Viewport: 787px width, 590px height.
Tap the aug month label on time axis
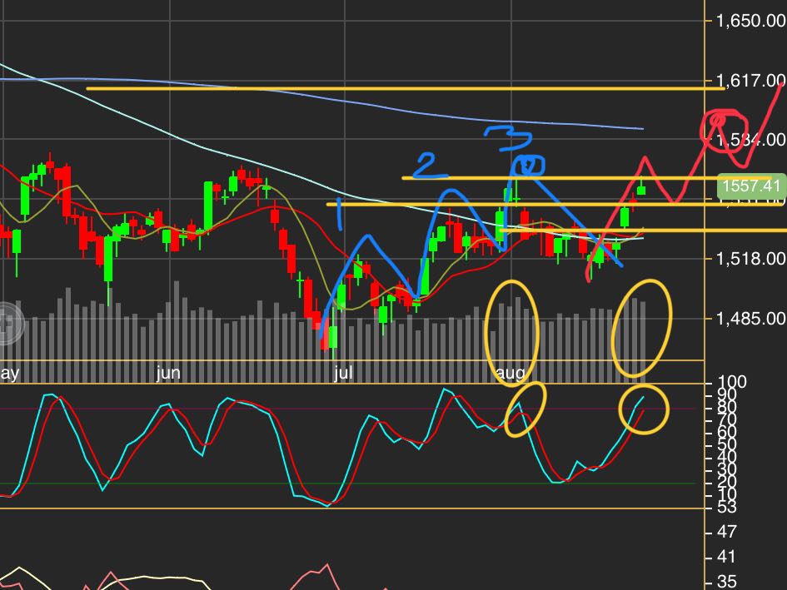click(510, 373)
